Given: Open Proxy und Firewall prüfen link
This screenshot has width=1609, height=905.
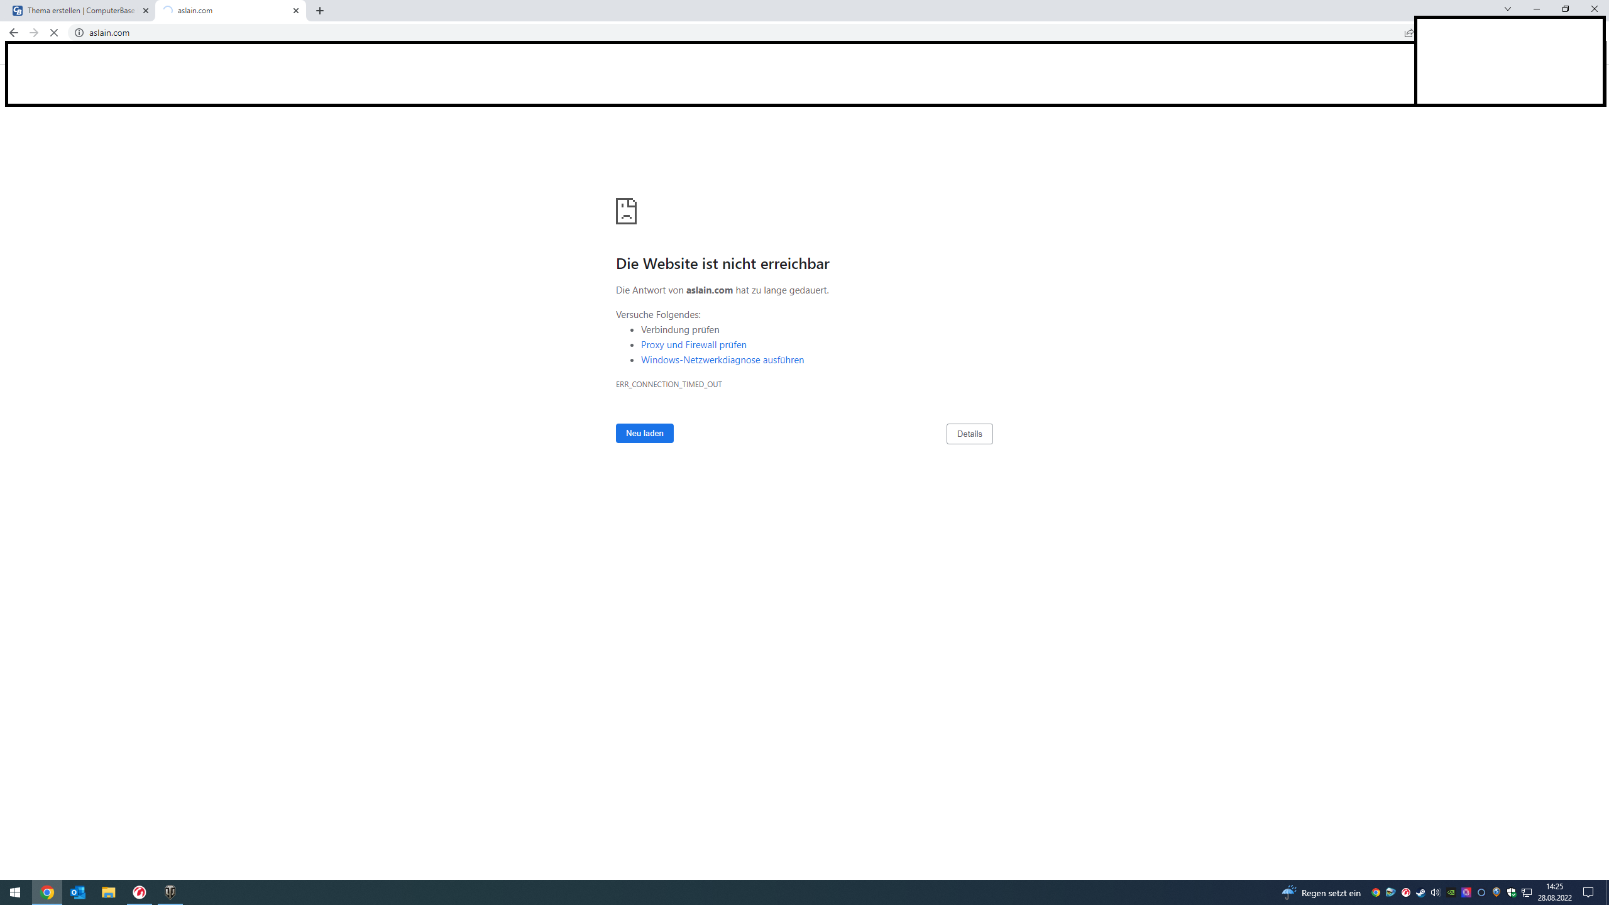Looking at the screenshot, I should 693,344.
